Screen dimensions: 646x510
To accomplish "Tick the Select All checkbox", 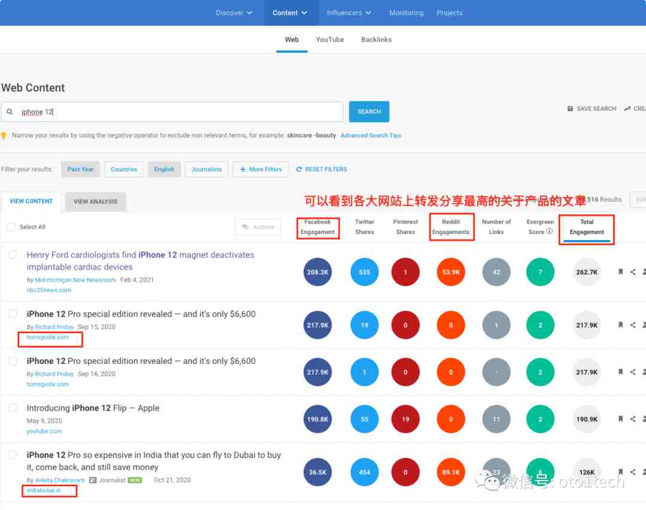I will pos(11,227).
